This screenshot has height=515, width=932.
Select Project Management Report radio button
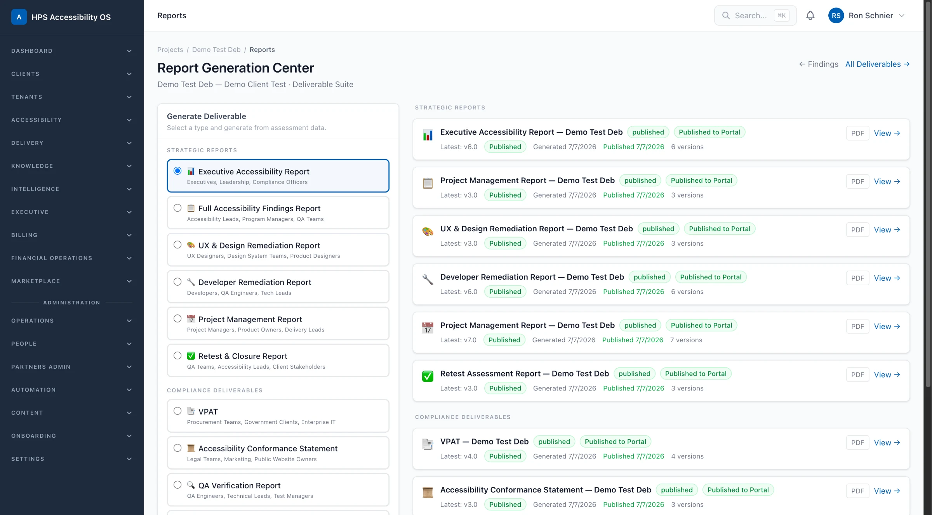click(x=177, y=319)
